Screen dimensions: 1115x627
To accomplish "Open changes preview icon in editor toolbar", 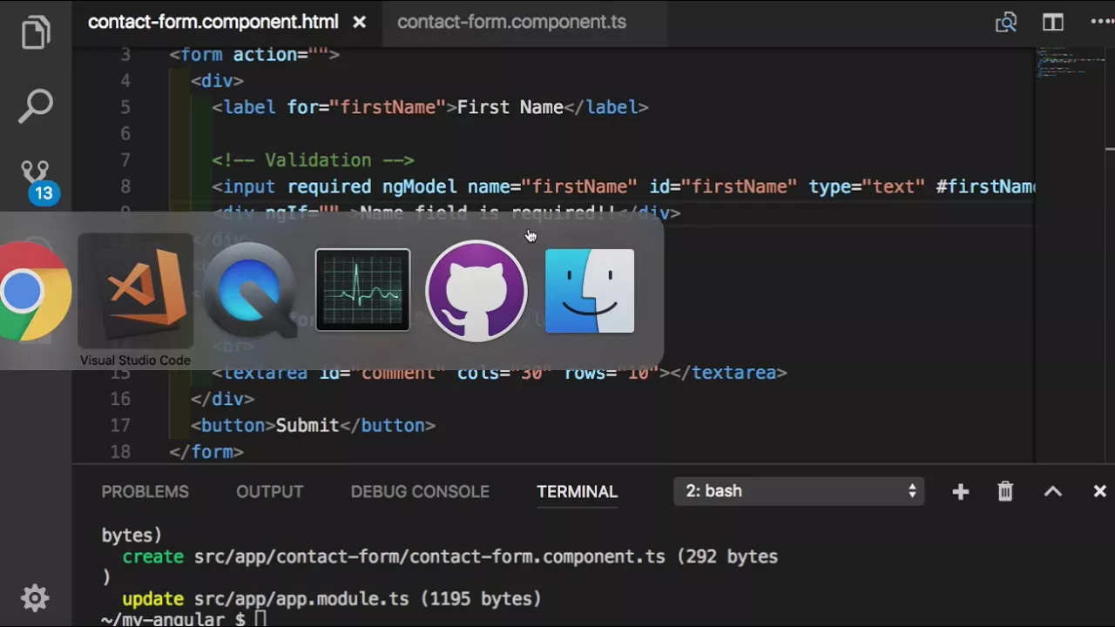I will [x=1006, y=23].
